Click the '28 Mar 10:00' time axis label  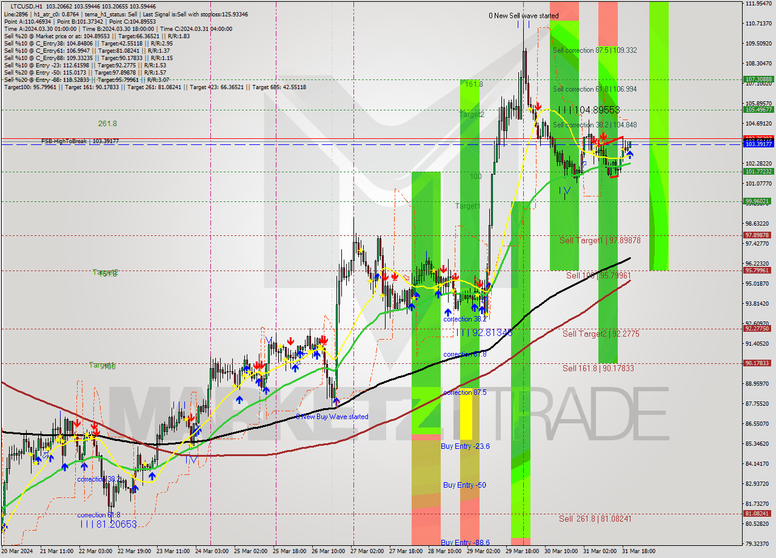[x=444, y=551]
